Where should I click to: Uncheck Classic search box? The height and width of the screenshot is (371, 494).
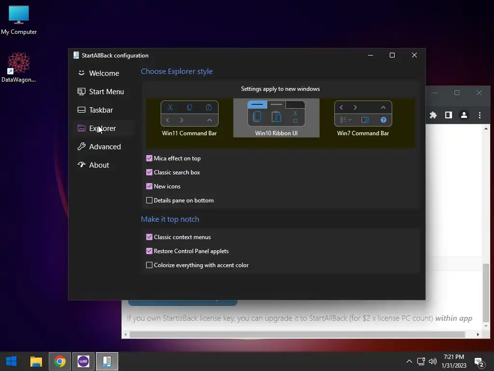tap(150, 172)
